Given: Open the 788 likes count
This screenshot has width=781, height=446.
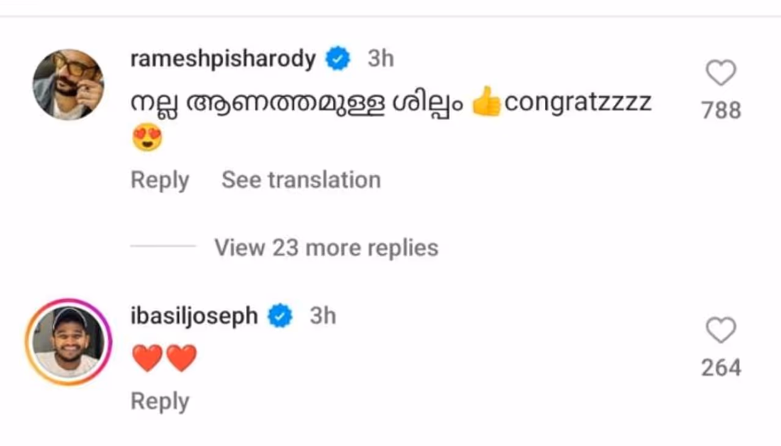Looking at the screenshot, I should 721,110.
